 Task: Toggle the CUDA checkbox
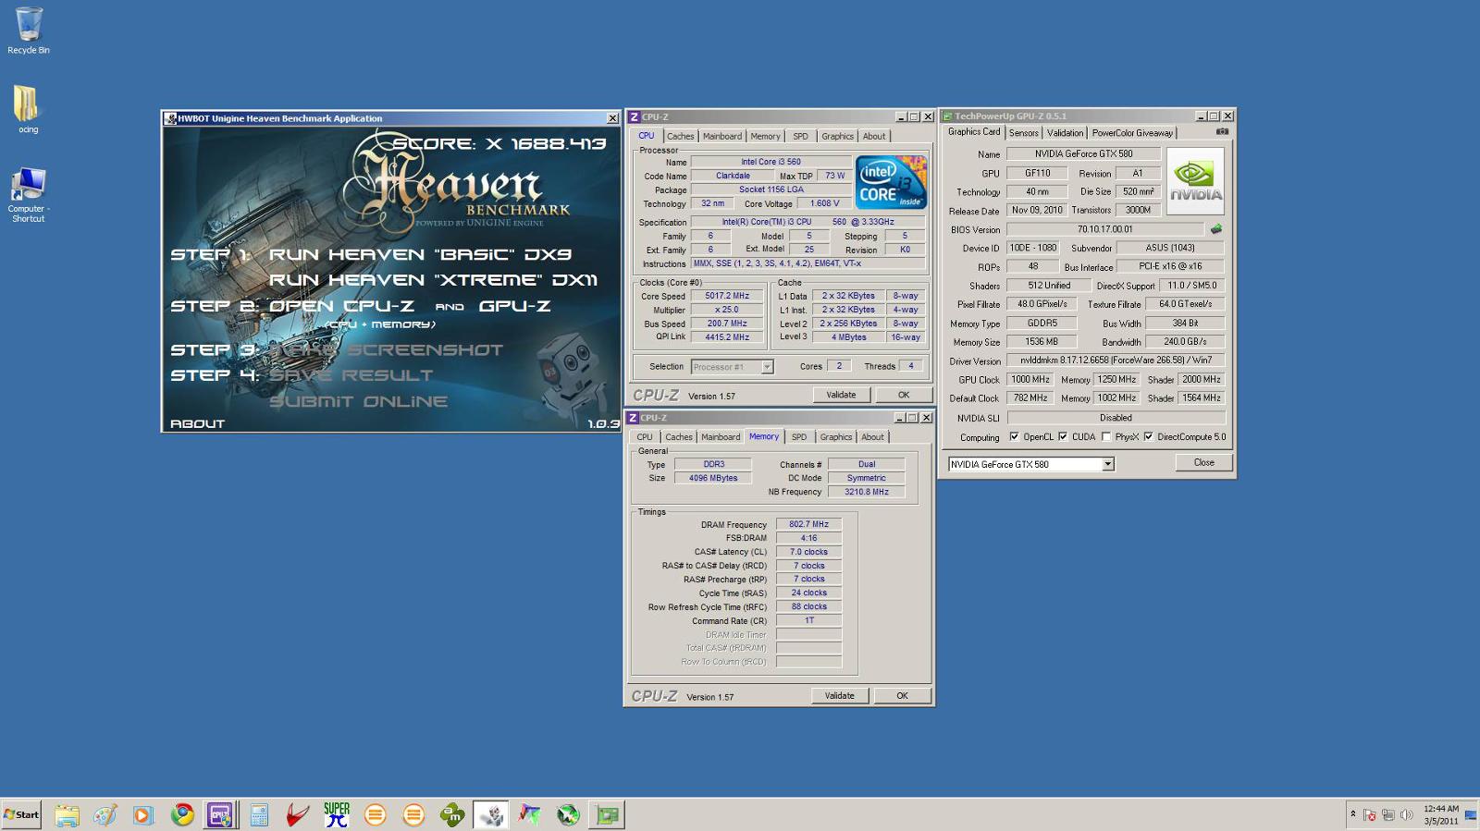coord(1063,437)
